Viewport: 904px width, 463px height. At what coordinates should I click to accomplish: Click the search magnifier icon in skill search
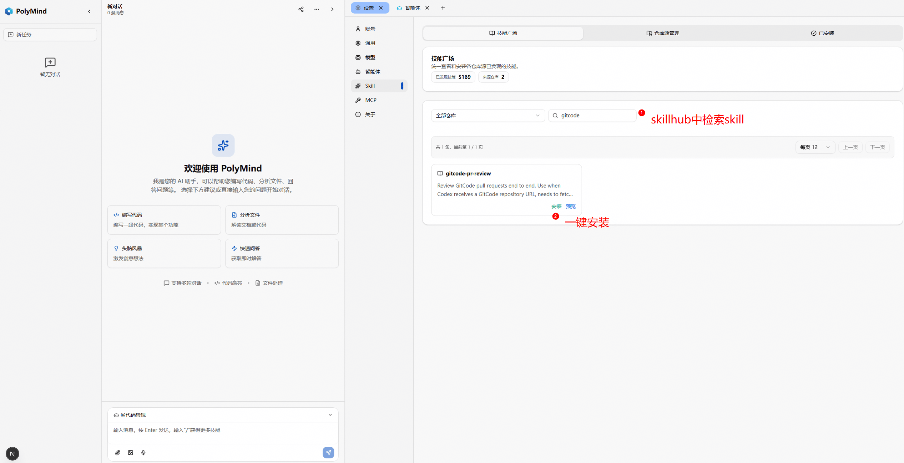pos(555,116)
